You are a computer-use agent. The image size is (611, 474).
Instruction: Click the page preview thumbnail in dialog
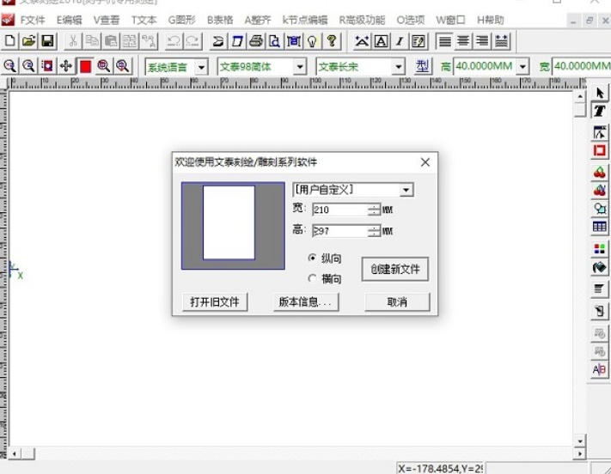tap(233, 226)
